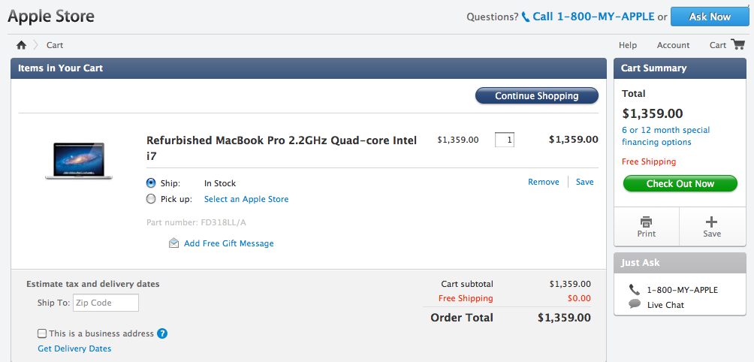Click the Zip Code input field

106,303
